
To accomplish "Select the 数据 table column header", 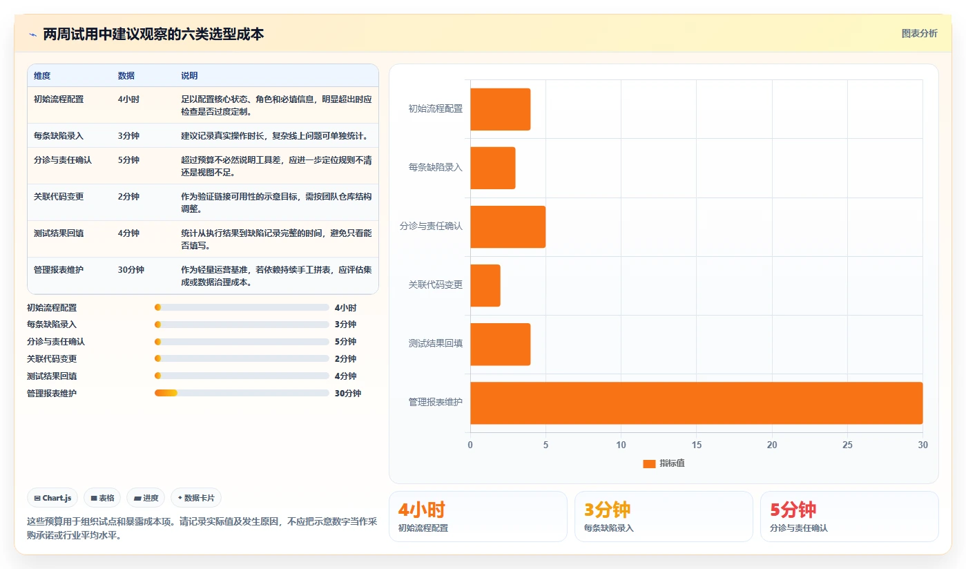I will pyautogui.click(x=126, y=76).
